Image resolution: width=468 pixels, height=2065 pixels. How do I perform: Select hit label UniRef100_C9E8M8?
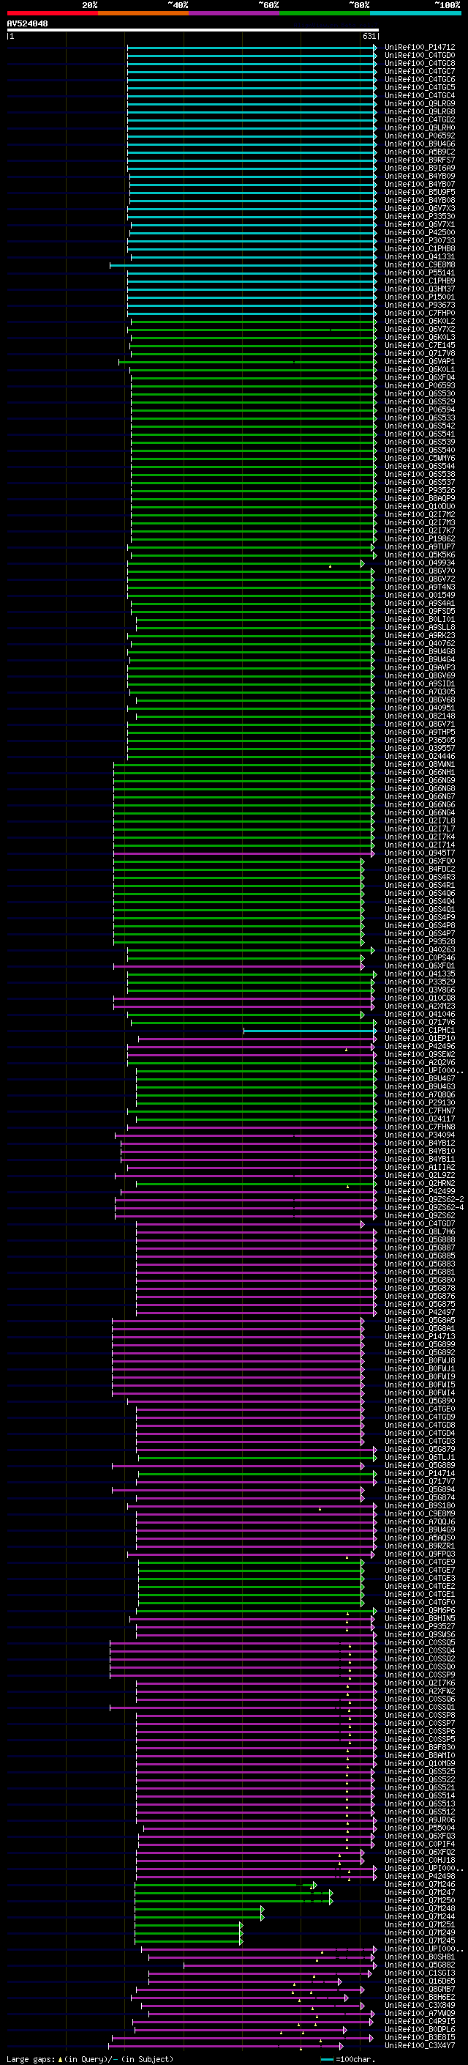click(x=419, y=264)
